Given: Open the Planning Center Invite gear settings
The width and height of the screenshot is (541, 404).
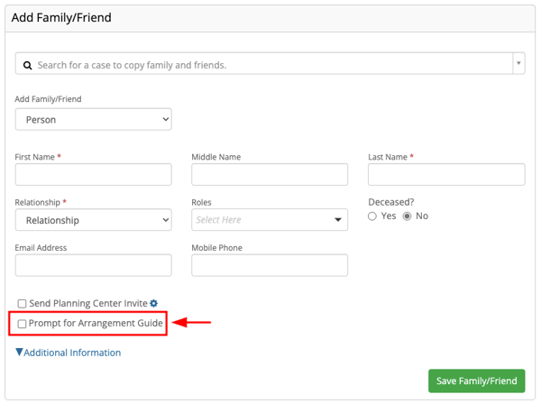Looking at the screenshot, I should [x=153, y=304].
